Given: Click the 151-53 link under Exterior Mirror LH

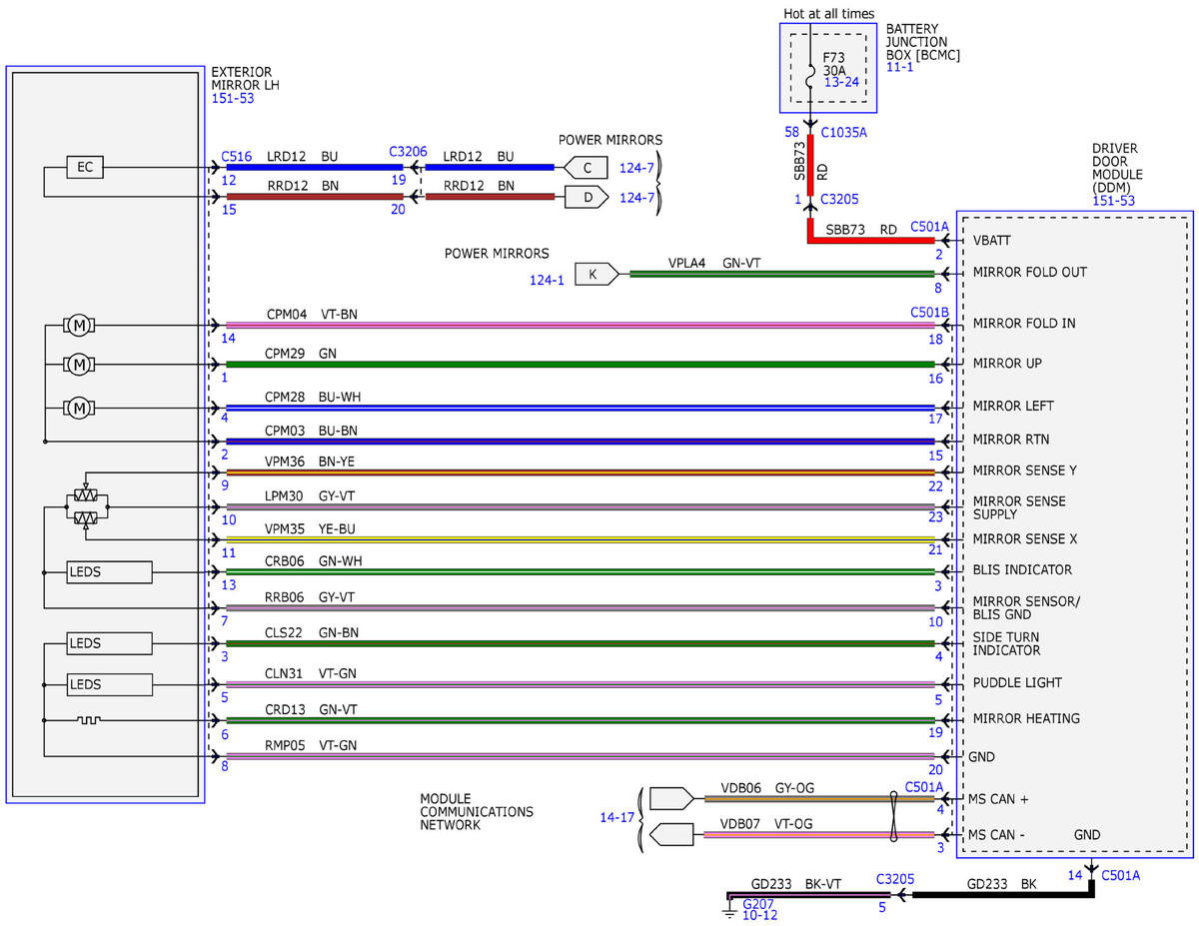Looking at the screenshot, I should pyautogui.click(x=231, y=99).
